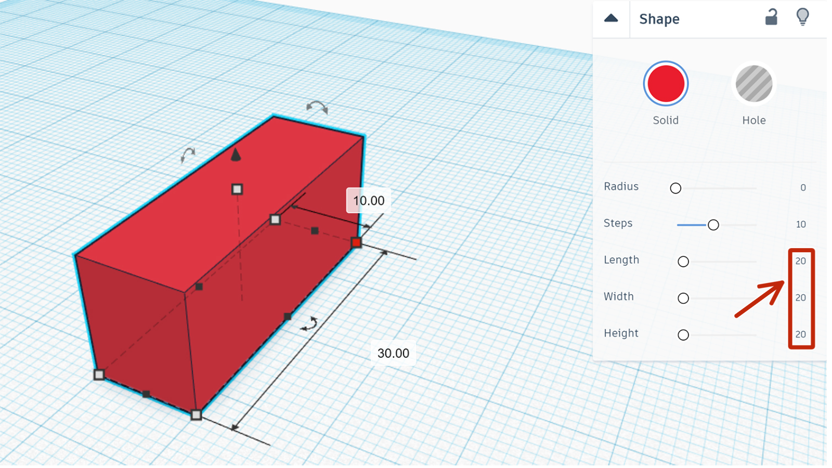Click the Steps slider handle
The image size is (832, 468).
(713, 225)
